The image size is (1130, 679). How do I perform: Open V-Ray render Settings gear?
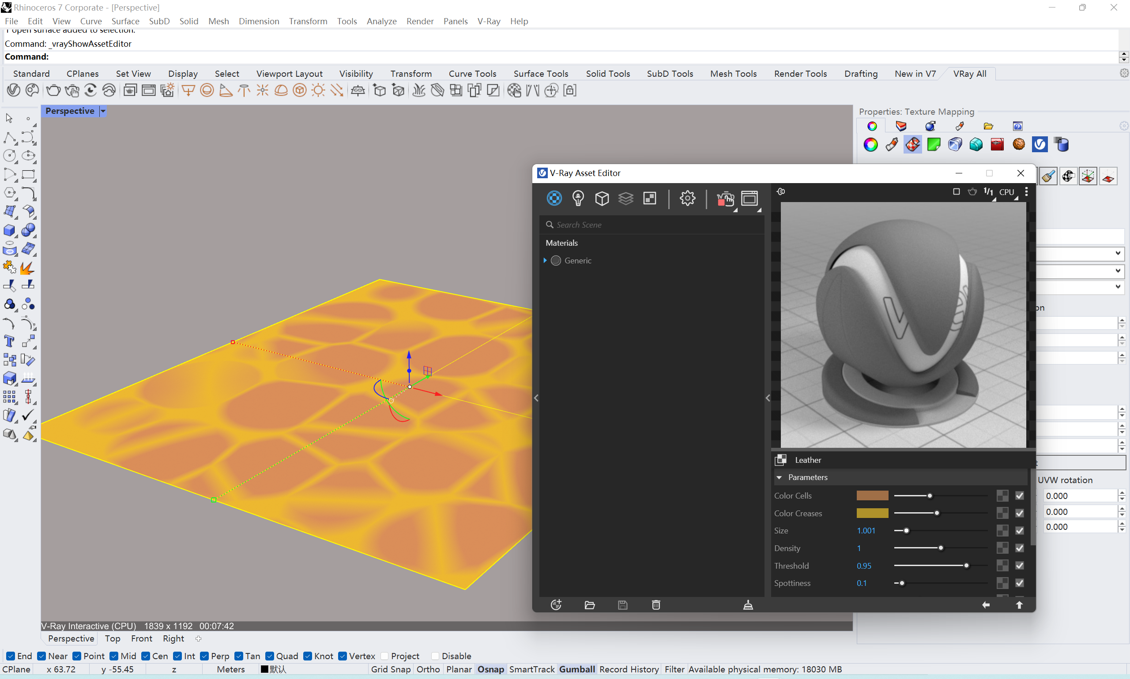[x=687, y=198]
